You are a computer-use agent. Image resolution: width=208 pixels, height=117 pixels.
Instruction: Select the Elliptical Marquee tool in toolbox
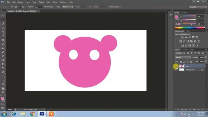click(x=3, y=20)
